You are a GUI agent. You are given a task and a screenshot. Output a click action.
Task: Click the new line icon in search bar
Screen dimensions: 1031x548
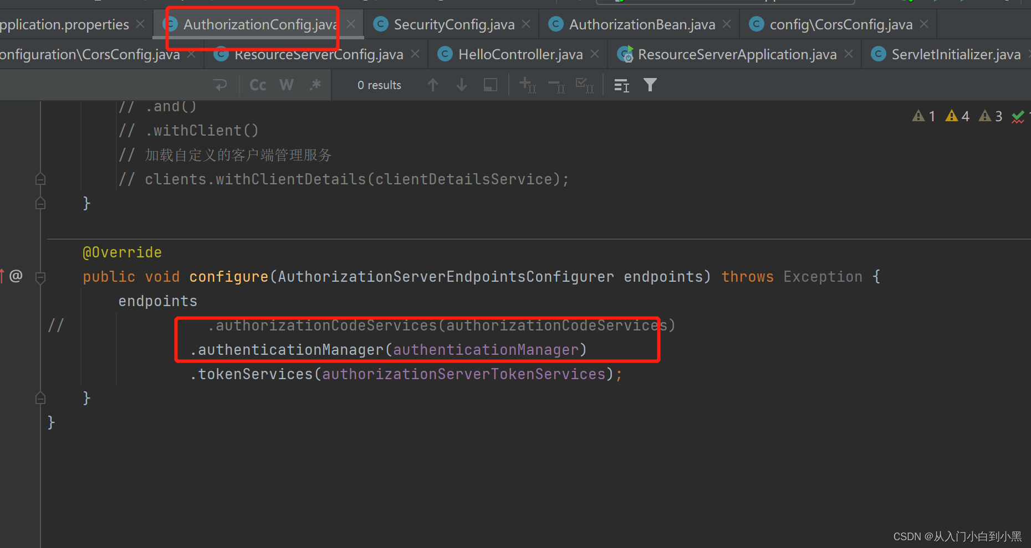221,85
